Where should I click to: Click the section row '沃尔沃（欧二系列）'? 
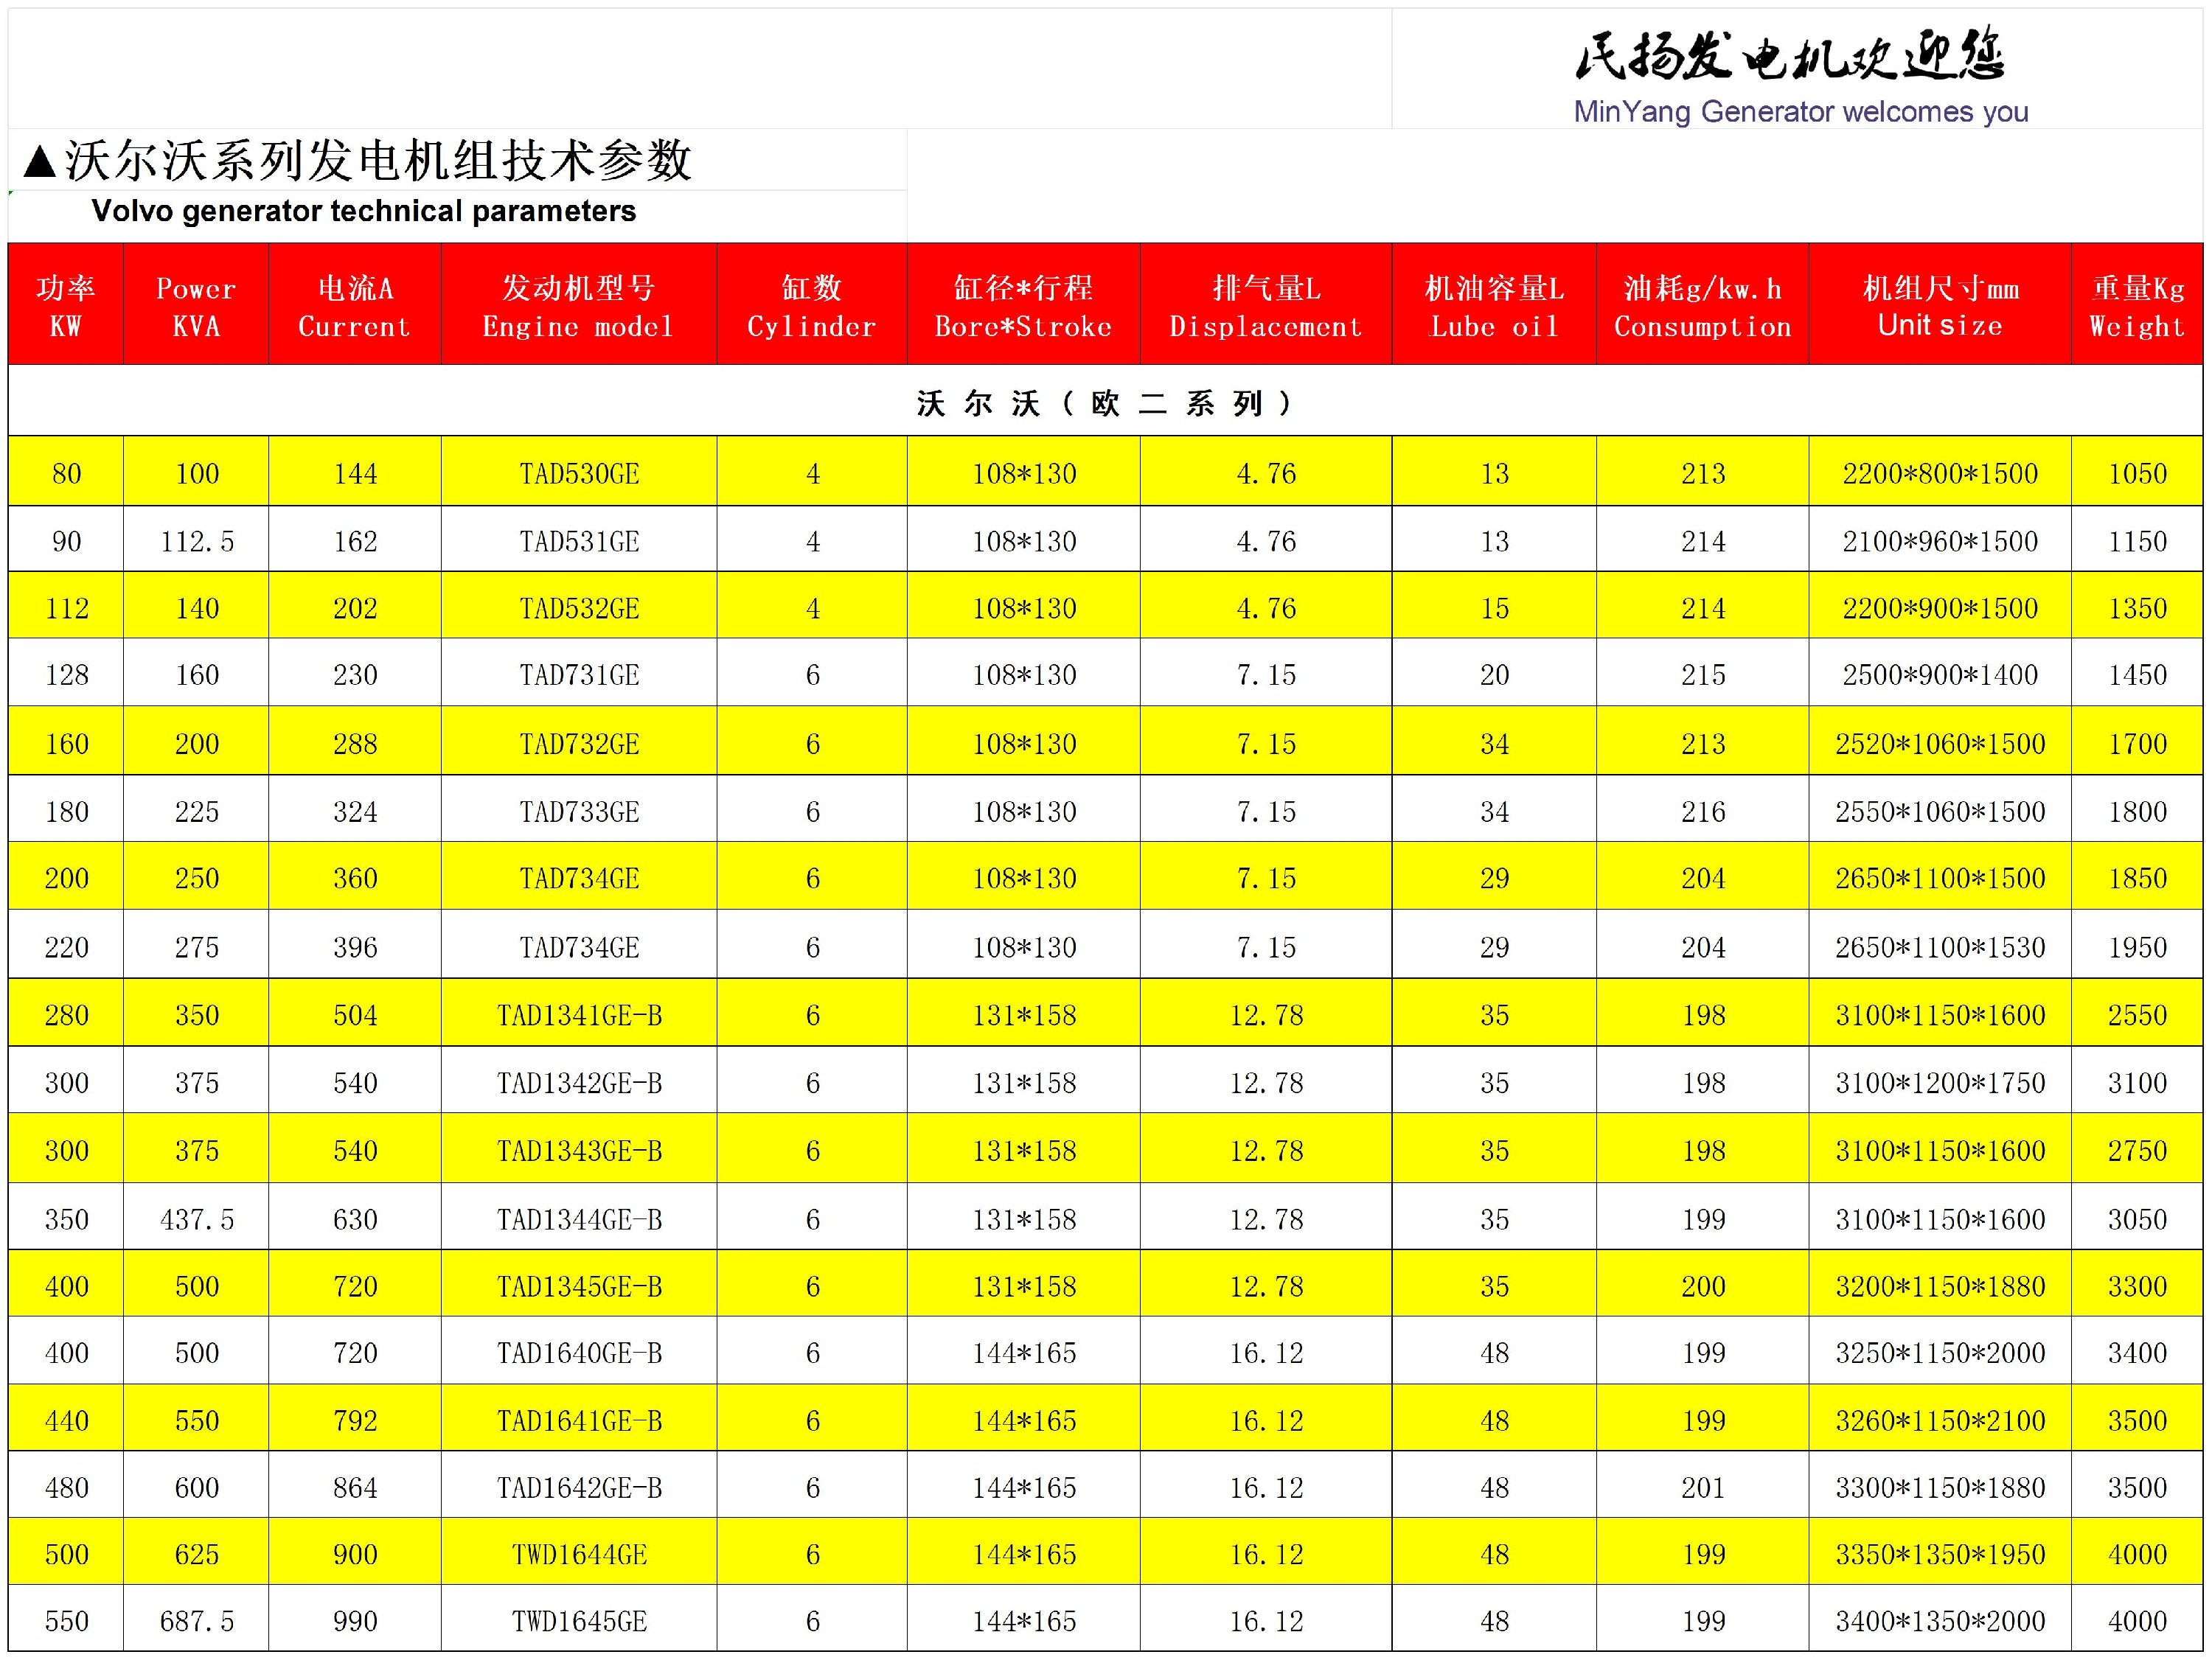click(1105, 402)
